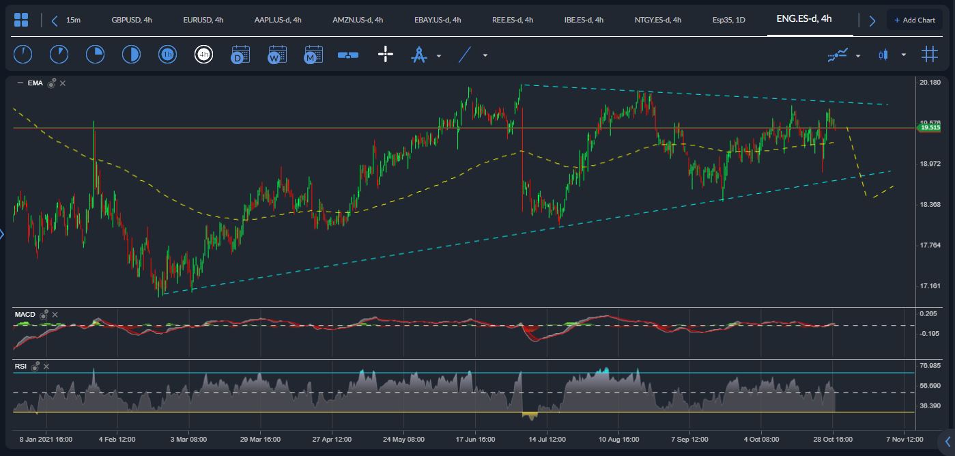Open the Esp35, 1D tab

point(728,20)
